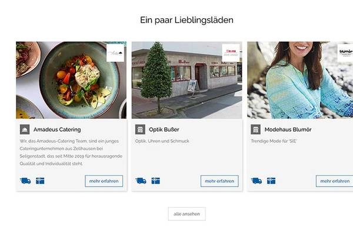
Task: Click the gift voucher icon under Optik Bußer
Action: point(155,181)
